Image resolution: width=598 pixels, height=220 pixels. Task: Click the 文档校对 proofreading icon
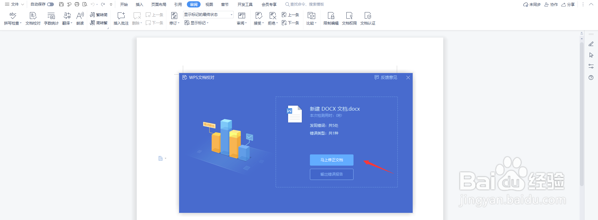[33, 16]
